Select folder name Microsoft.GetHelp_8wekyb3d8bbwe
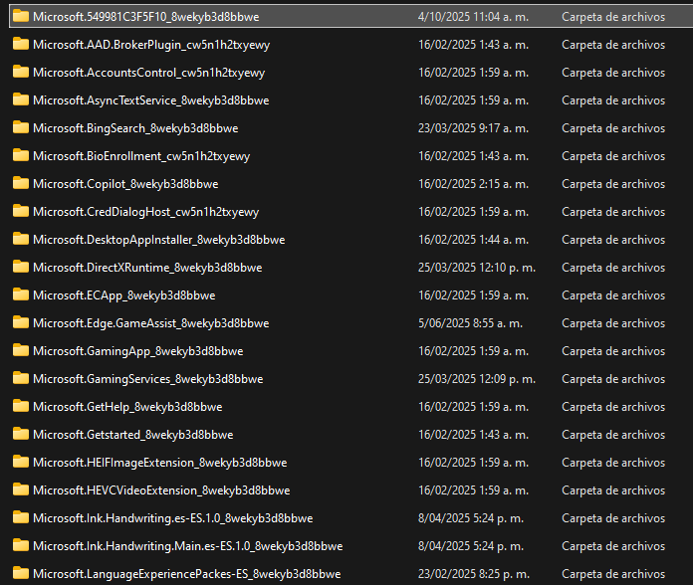 point(127,407)
